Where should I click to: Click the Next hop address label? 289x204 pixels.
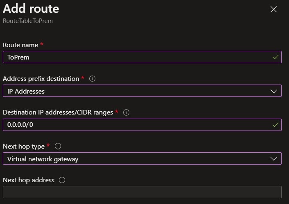(29, 180)
